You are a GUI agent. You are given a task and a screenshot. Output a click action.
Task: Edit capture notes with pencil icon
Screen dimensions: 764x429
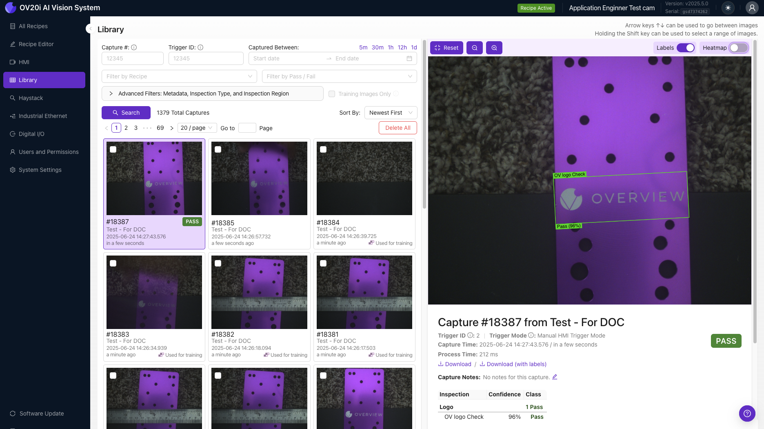(x=555, y=377)
